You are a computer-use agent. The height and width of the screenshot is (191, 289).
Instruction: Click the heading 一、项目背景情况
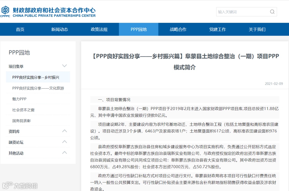114,100
